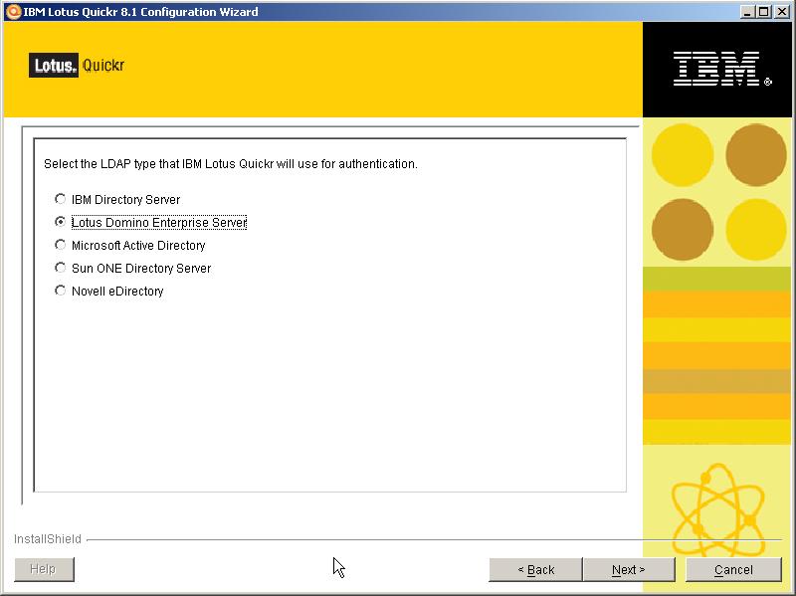Click the Lotus Quickr logo in banner

pyautogui.click(x=77, y=66)
